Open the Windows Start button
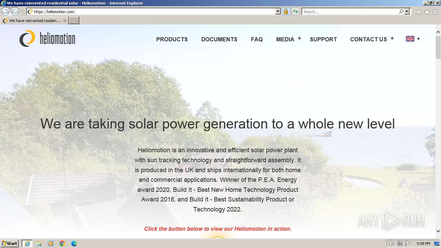Image resolution: width=441 pixels, height=248 pixels. (10, 244)
